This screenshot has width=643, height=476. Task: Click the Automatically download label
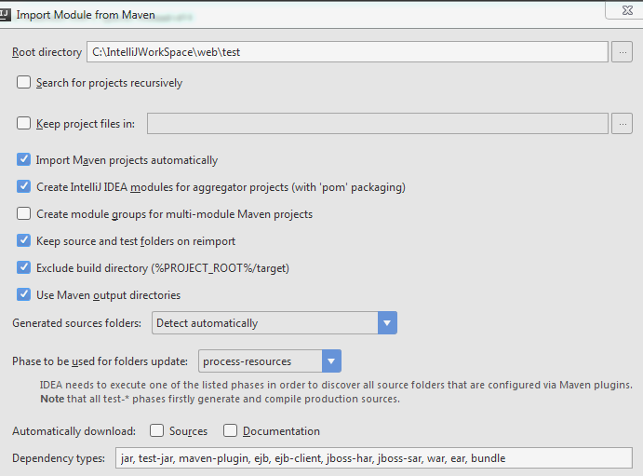(x=74, y=431)
